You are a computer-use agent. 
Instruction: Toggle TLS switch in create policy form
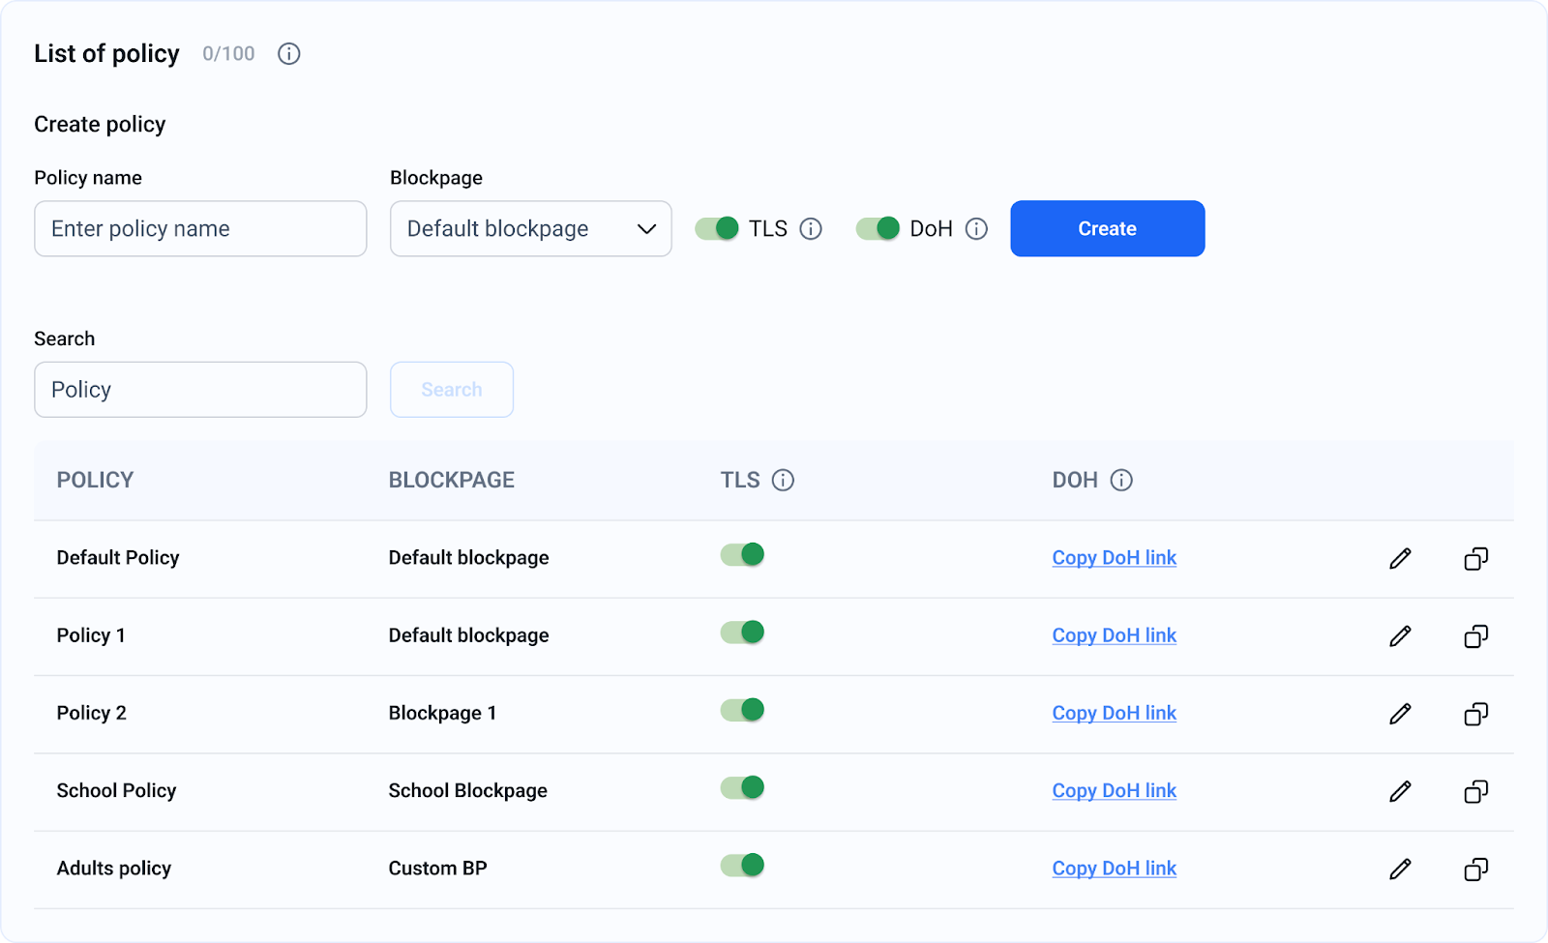click(x=717, y=228)
